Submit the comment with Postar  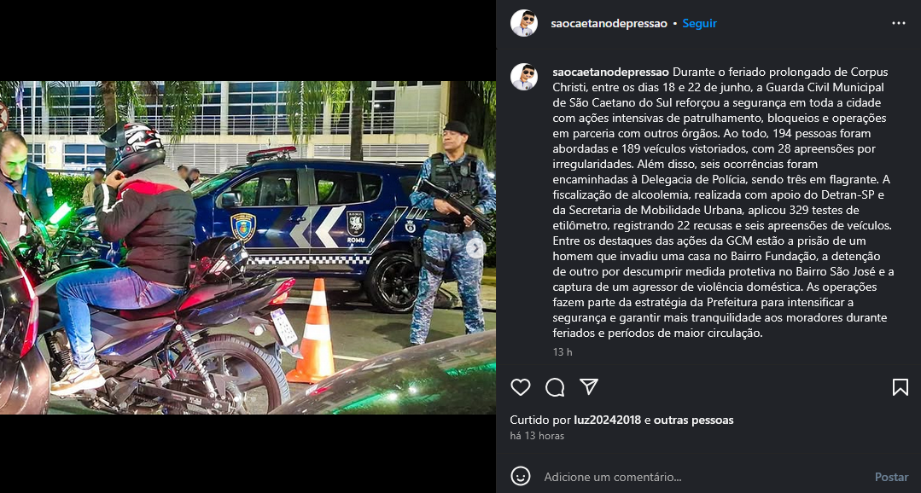coord(891,477)
